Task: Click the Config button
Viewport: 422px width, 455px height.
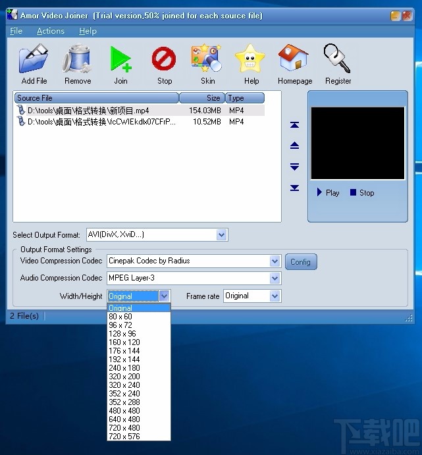Action: [301, 262]
